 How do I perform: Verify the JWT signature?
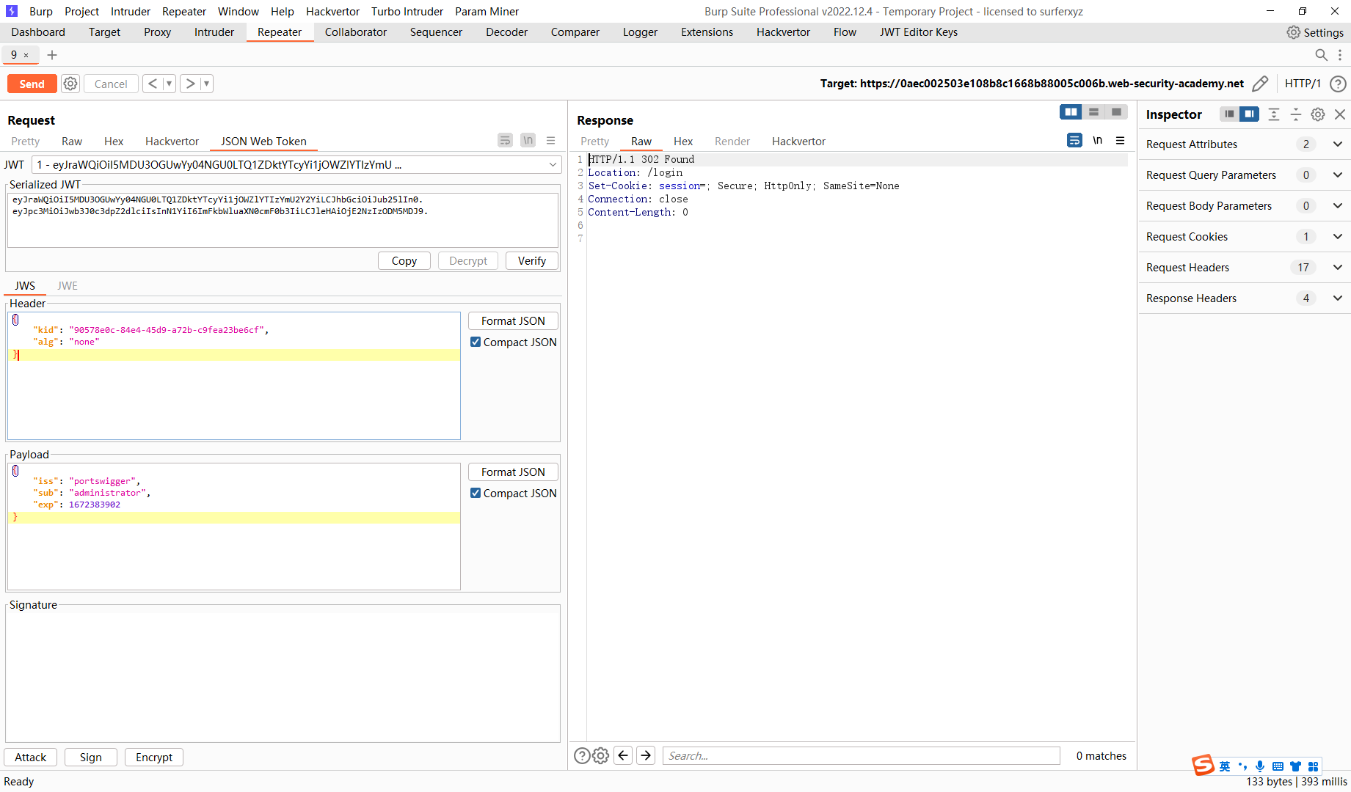[x=532, y=261]
